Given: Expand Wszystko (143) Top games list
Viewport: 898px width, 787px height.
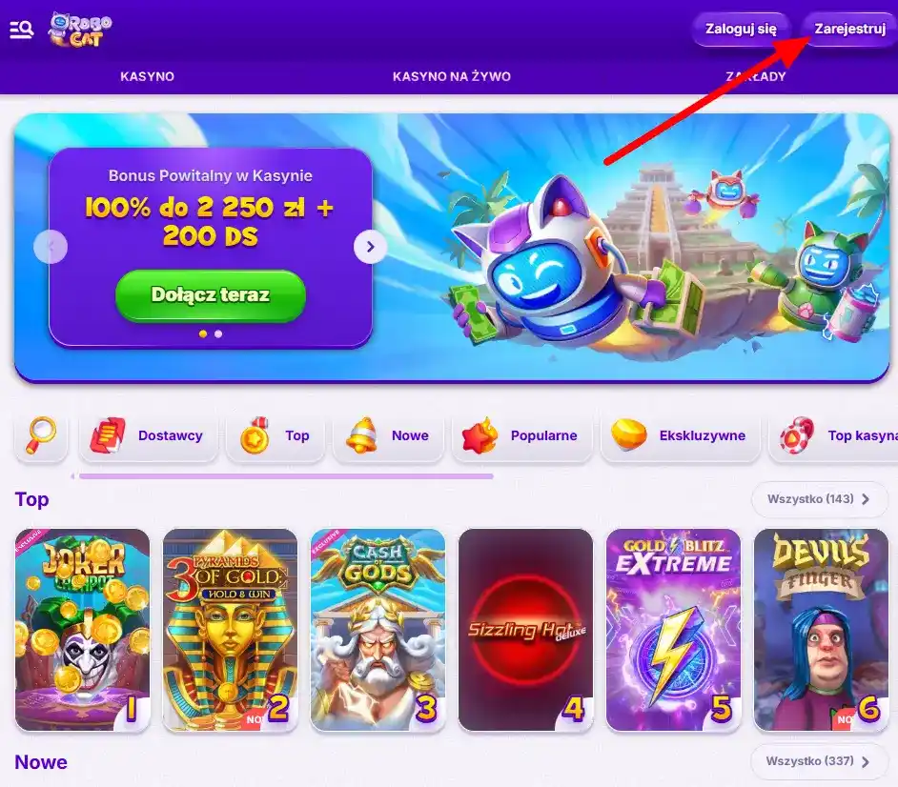Looking at the screenshot, I should tap(819, 499).
